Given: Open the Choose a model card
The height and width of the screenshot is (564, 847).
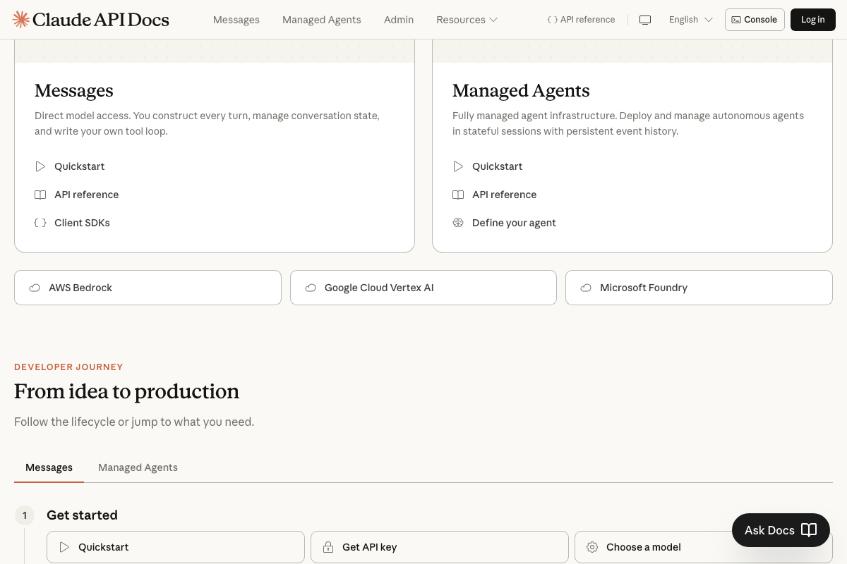Looking at the screenshot, I should 704,547.
